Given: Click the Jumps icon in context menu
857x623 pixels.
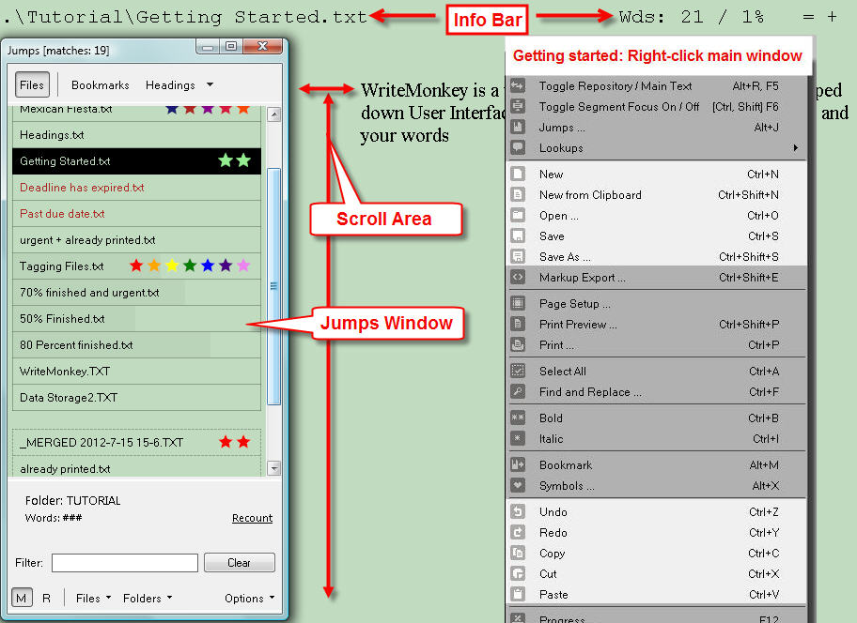Looking at the screenshot, I should [518, 127].
